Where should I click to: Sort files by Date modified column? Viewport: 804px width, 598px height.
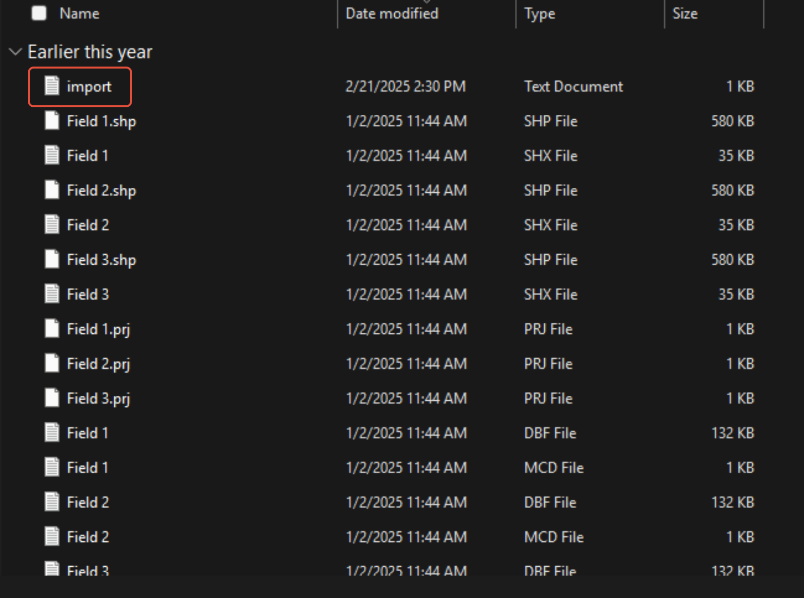(392, 13)
